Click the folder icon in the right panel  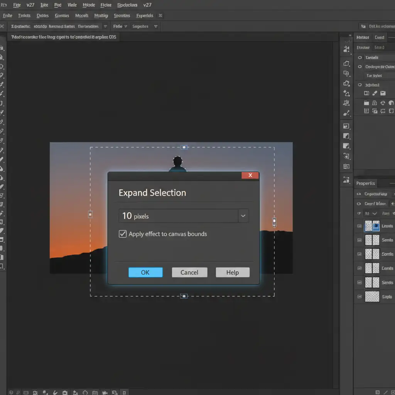click(x=366, y=103)
